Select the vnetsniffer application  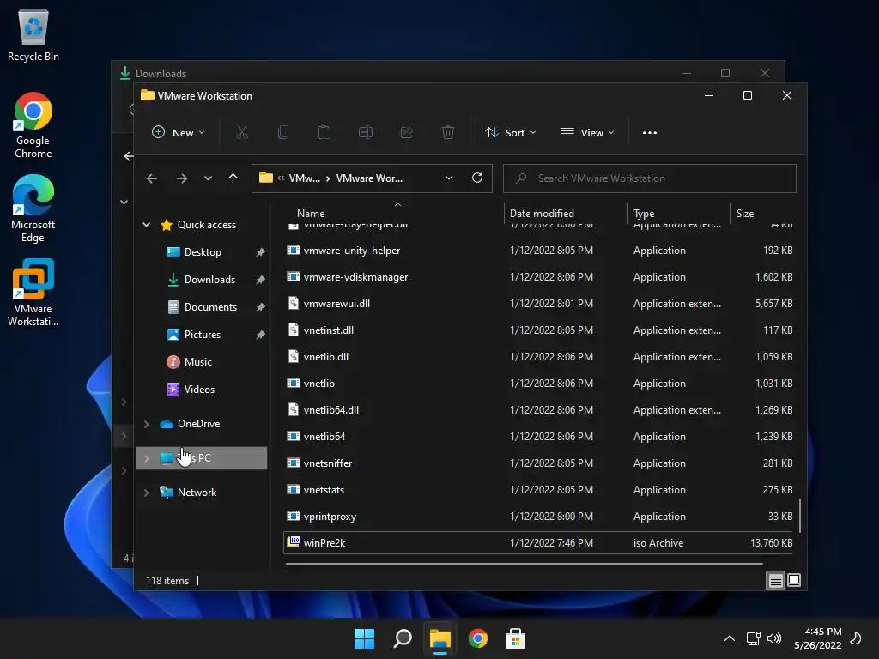[539, 463]
